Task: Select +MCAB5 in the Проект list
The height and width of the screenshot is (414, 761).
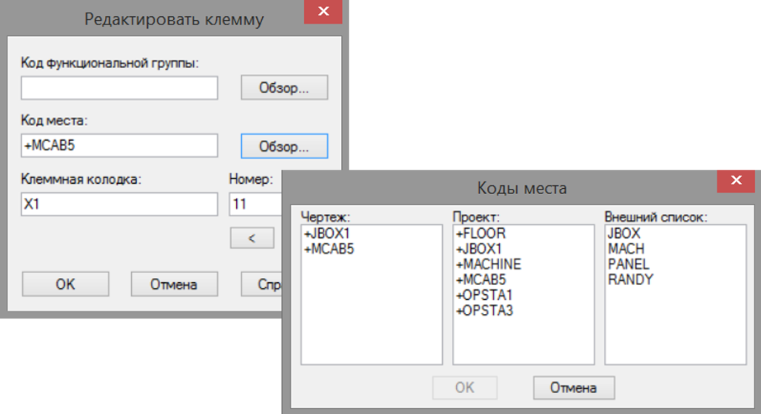Action: click(x=481, y=280)
